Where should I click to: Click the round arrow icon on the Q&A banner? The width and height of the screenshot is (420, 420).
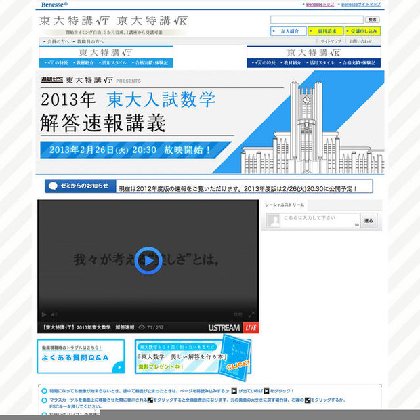119,367
